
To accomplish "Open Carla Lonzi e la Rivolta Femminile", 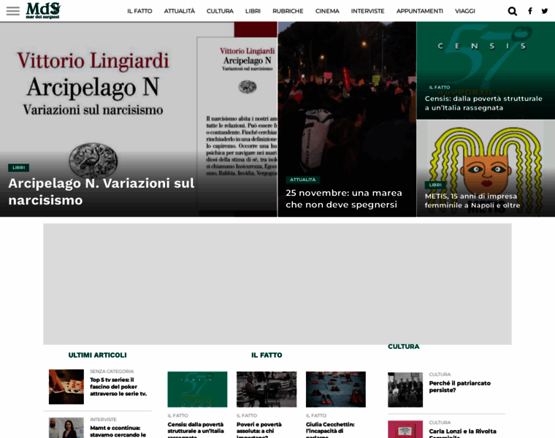I will coord(462,434).
